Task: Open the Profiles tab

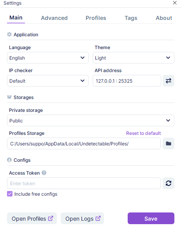Action: [x=96, y=18]
